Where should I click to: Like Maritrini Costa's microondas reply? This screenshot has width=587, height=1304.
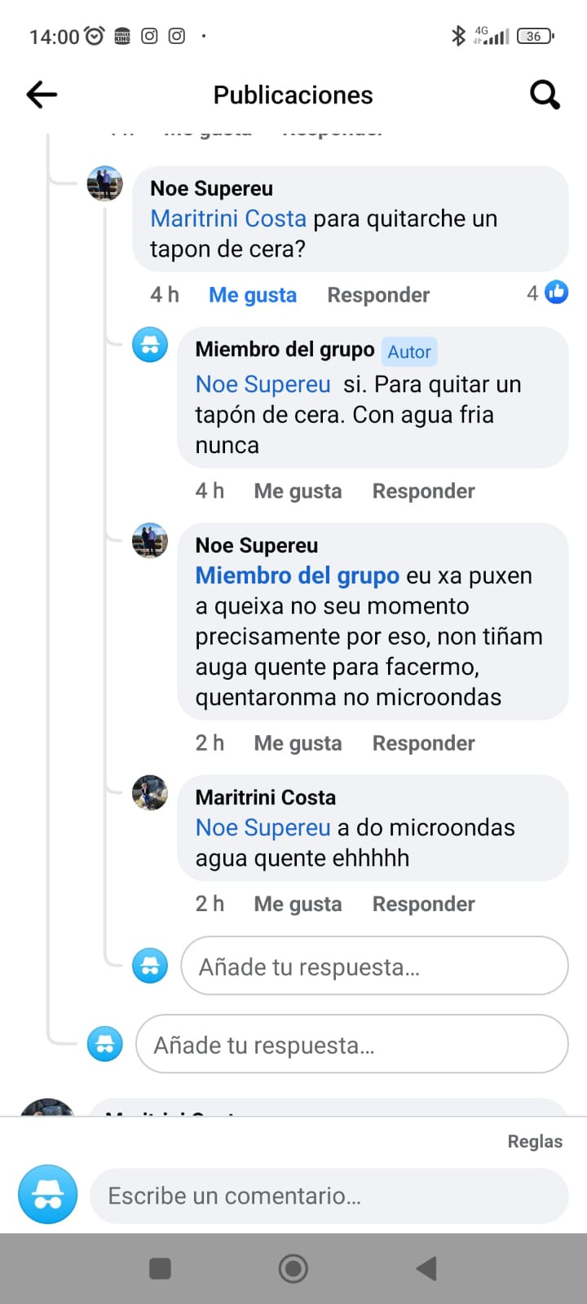click(298, 904)
